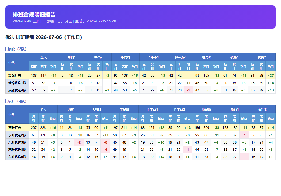Click the 早餐1 column header in the 东升 table
Viewport: 281px width, 196px height.
(71, 110)
